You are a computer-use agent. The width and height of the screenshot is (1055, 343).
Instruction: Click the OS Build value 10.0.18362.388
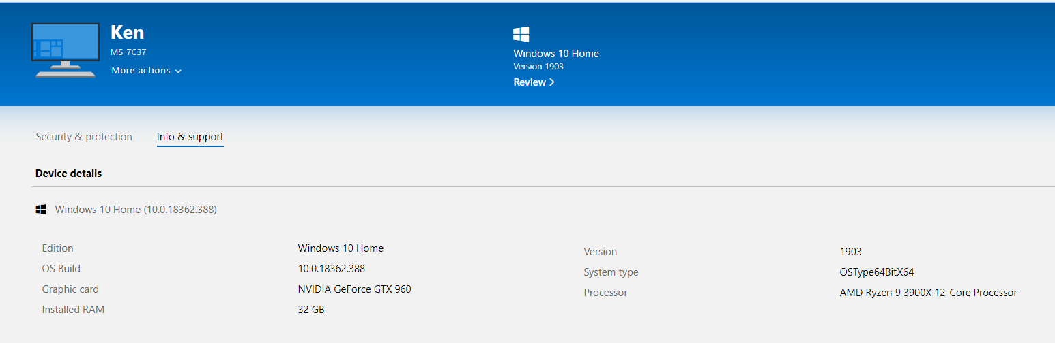tap(331, 269)
